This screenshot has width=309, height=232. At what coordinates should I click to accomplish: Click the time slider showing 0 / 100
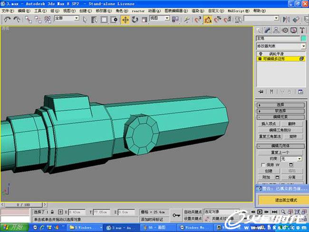(x=23, y=205)
